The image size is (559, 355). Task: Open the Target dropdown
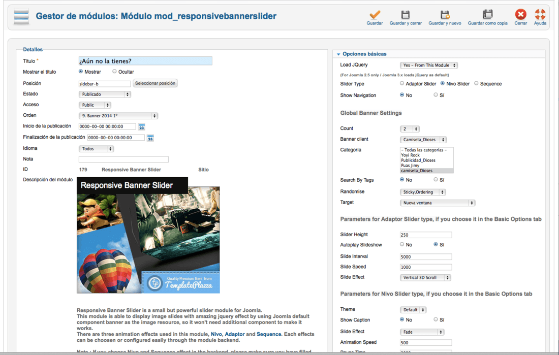tap(438, 203)
